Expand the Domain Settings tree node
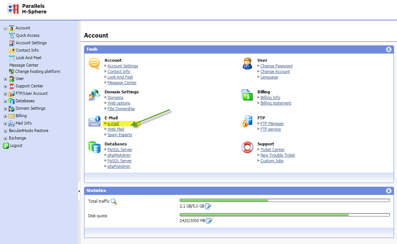This screenshot has height=244, width=397. [x=5, y=109]
